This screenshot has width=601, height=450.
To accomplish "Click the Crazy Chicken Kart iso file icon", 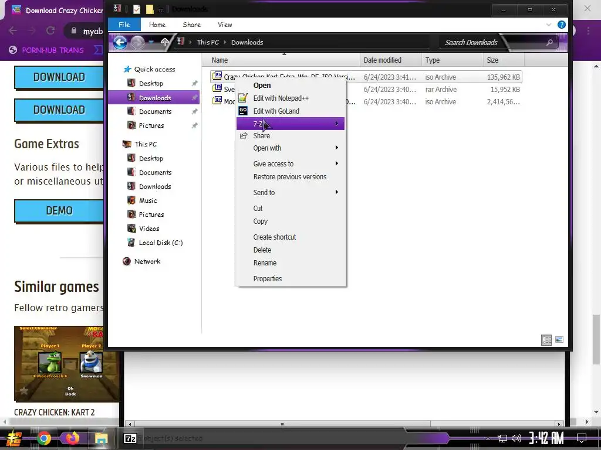I will [218, 76].
